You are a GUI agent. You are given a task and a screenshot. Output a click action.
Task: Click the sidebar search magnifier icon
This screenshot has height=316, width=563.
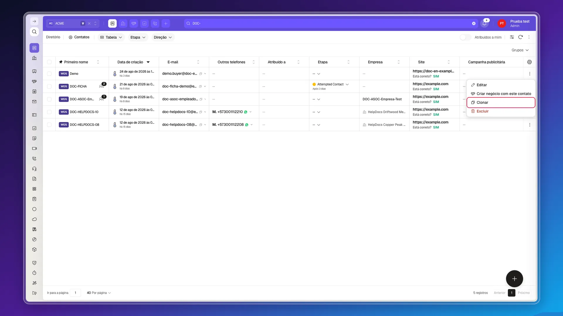tap(34, 32)
